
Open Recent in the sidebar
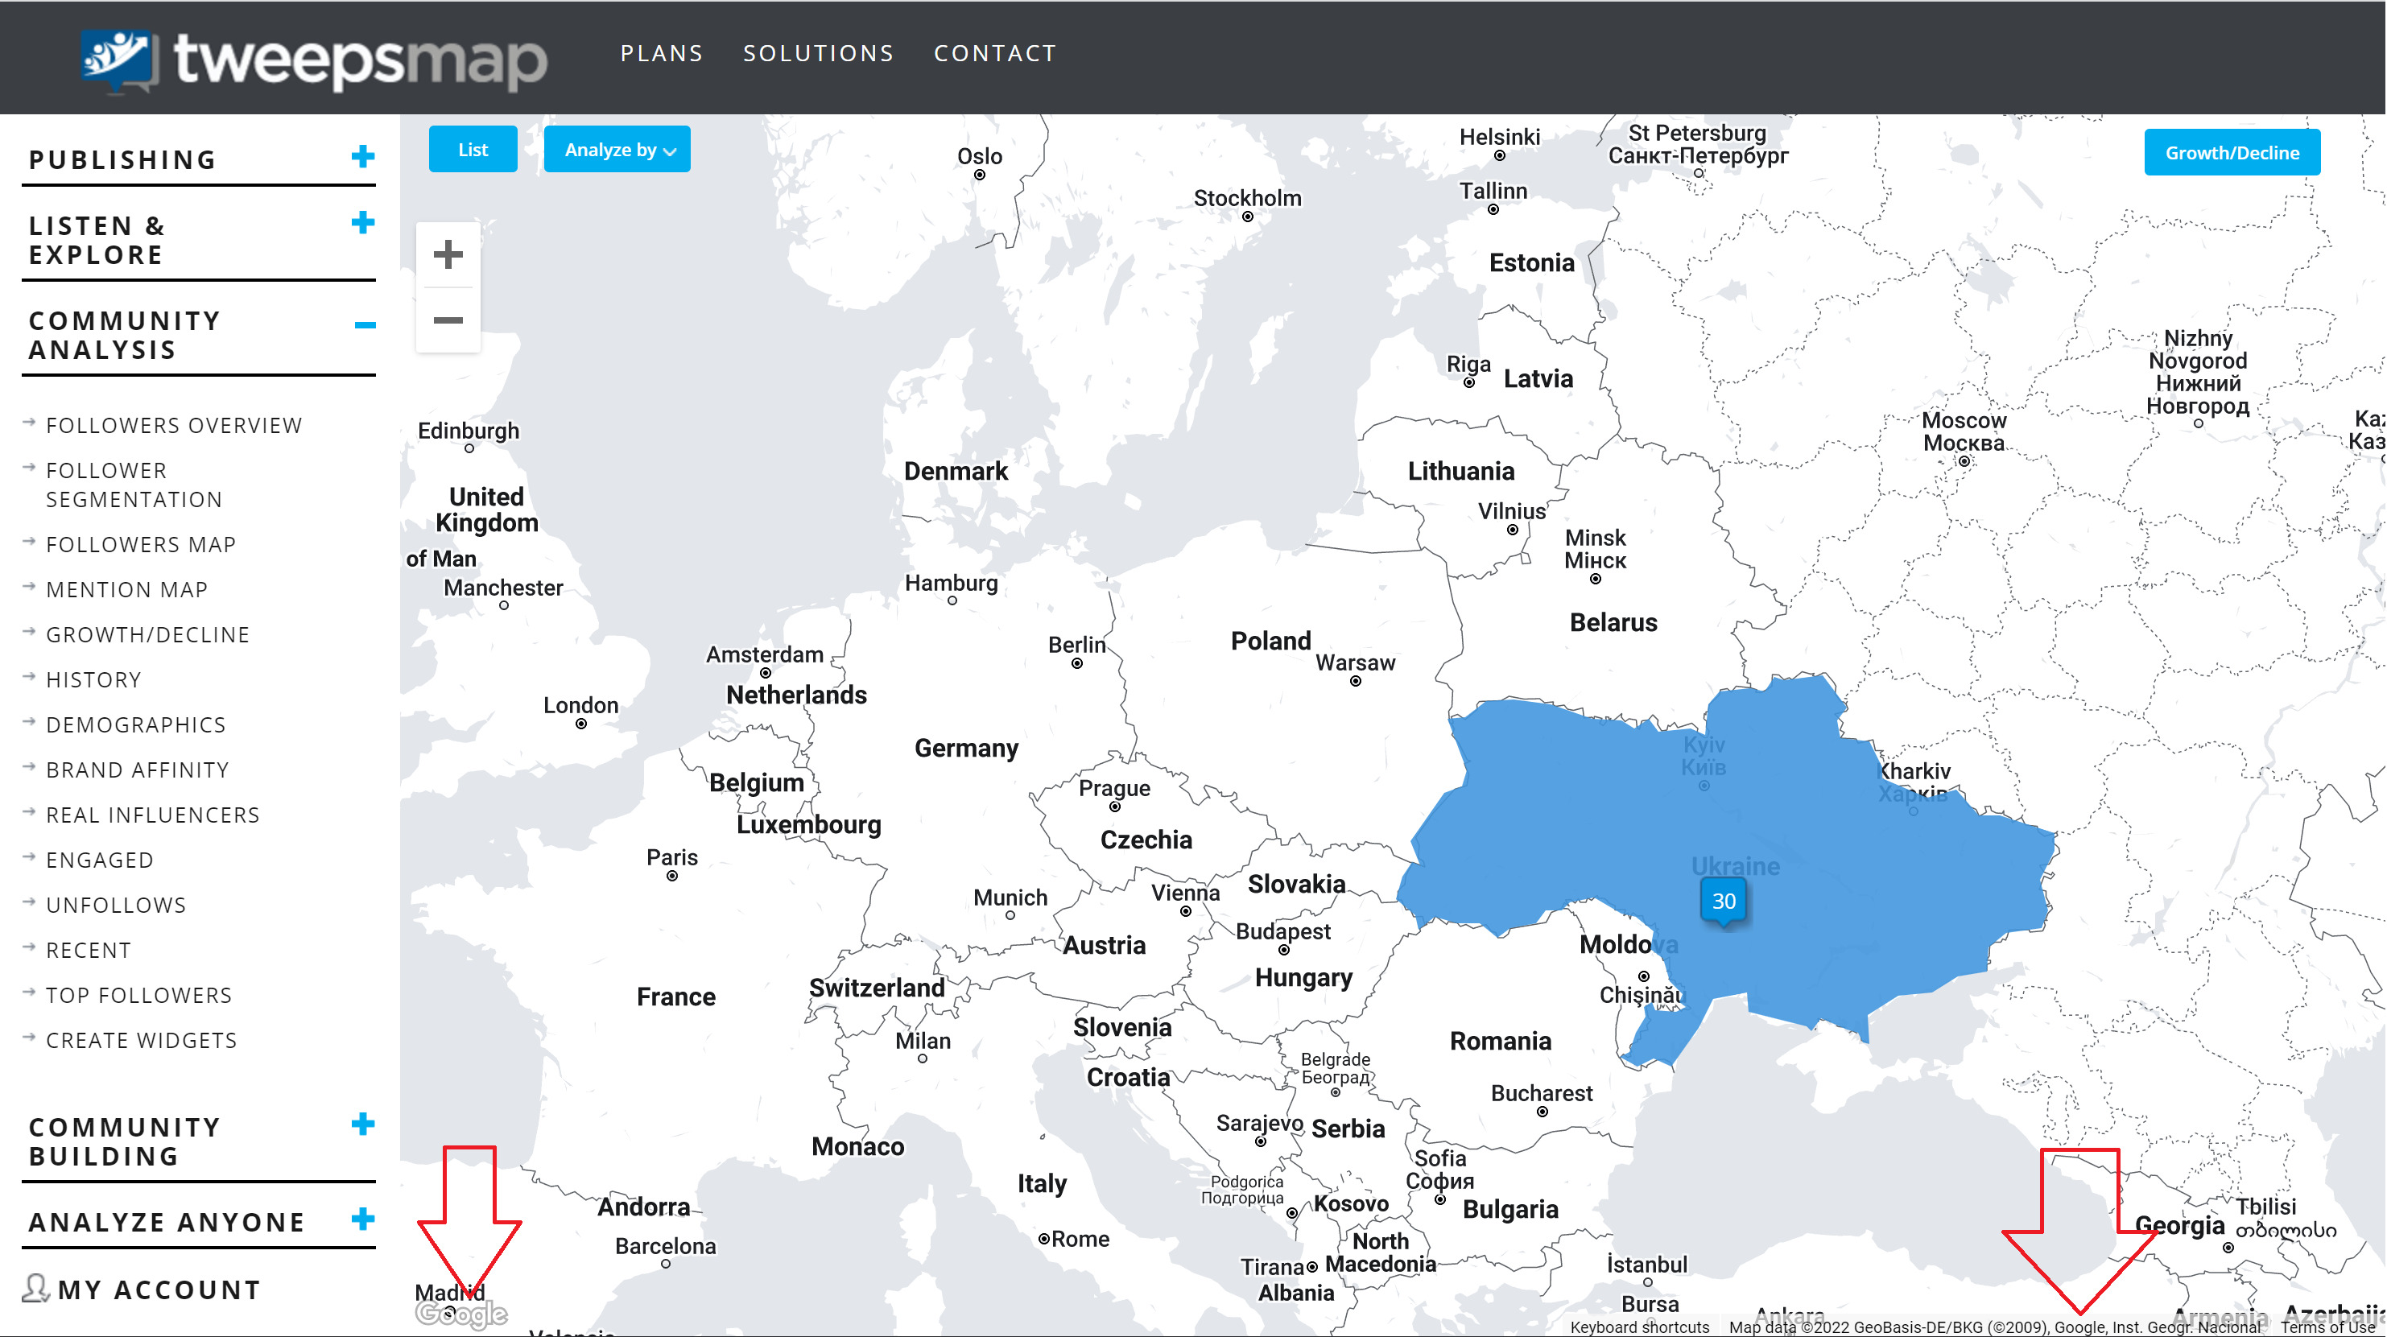tap(89, 950)
